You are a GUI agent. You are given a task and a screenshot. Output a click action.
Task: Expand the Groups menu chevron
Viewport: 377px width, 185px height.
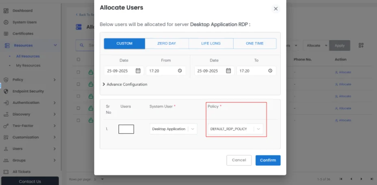pyautogui.click(x=54, y=160)
